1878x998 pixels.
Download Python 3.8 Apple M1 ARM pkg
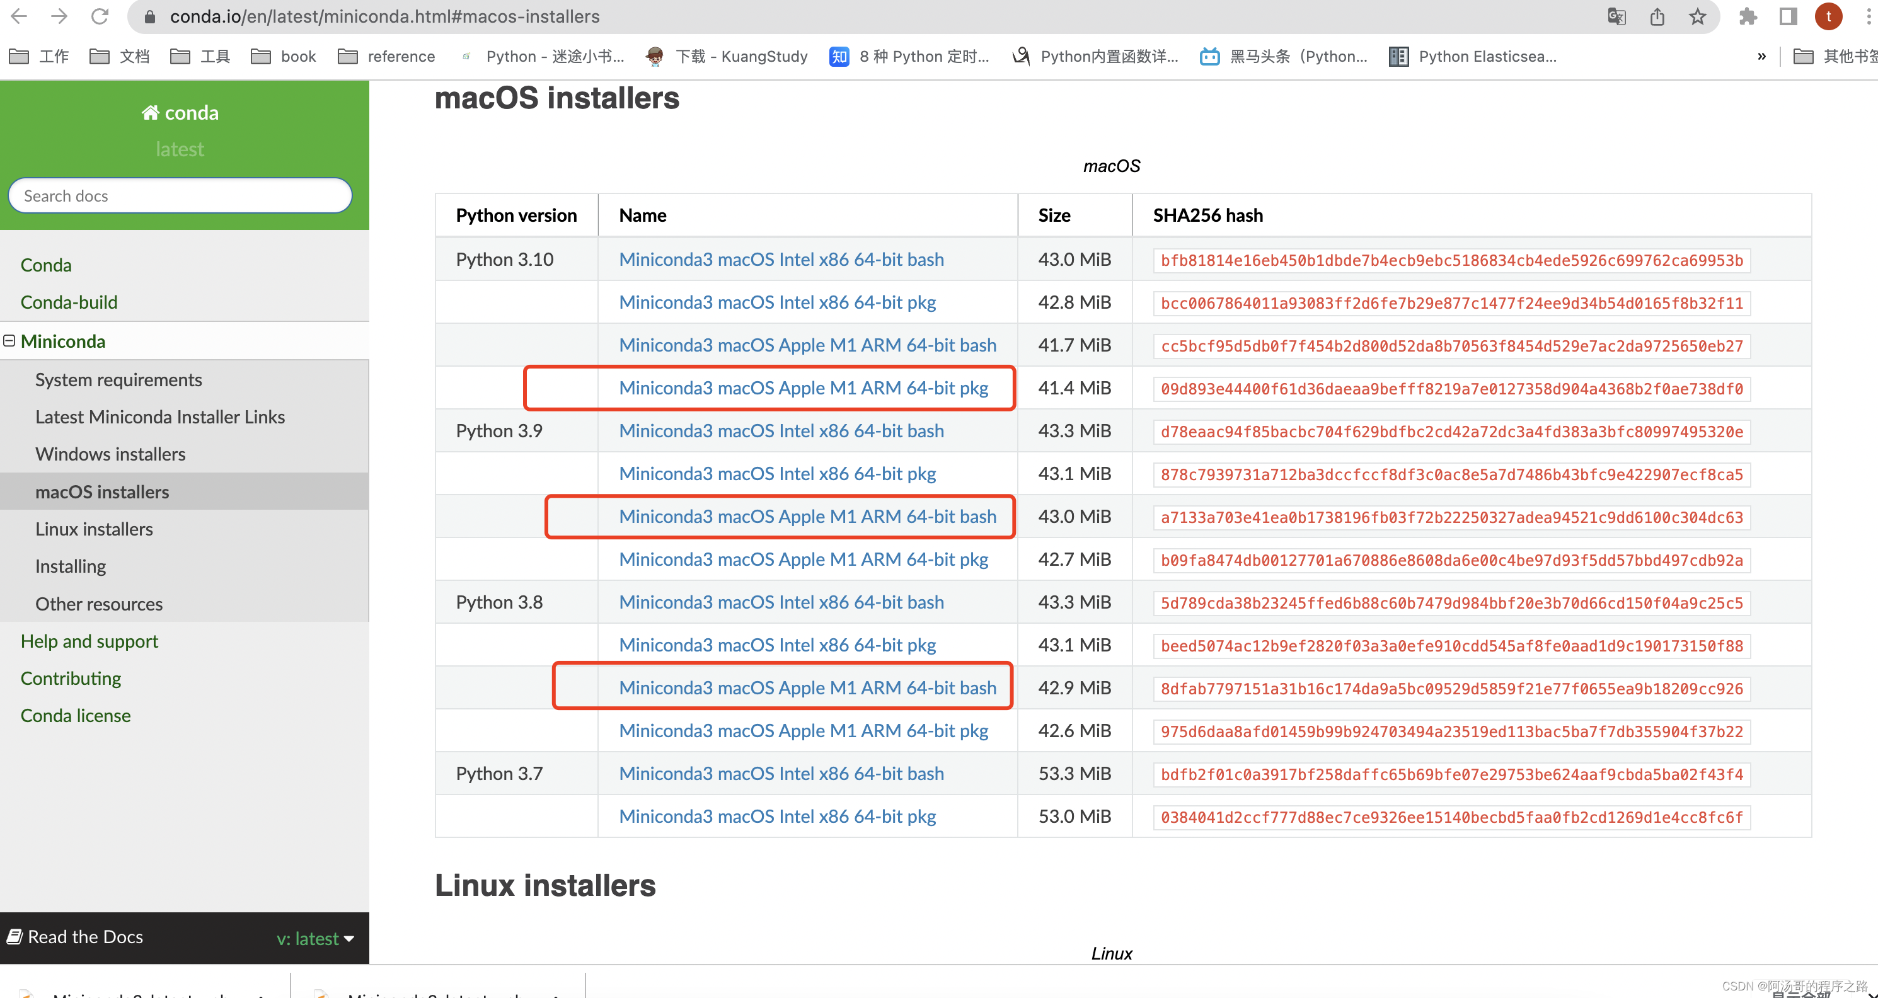pyautogui.click(x=804, y=730)
